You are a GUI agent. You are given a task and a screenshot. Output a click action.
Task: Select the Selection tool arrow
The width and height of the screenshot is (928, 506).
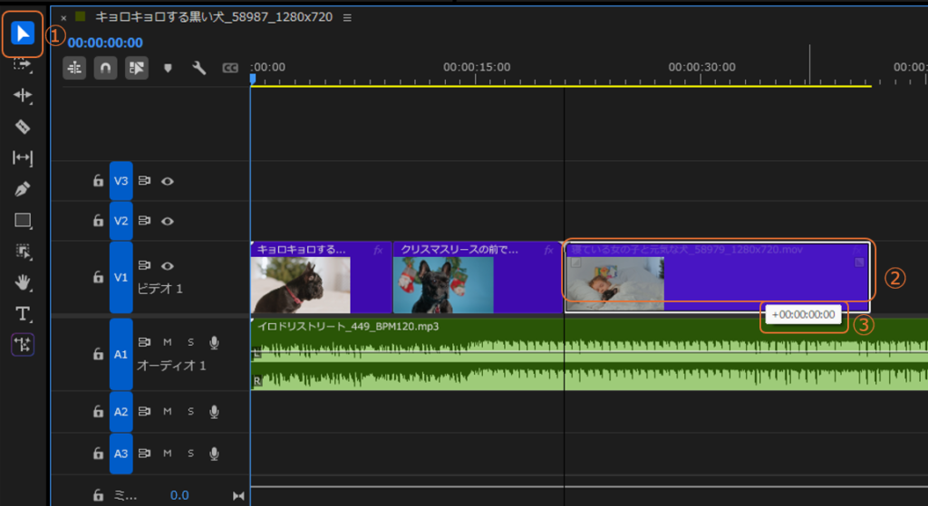coord(24,33)
